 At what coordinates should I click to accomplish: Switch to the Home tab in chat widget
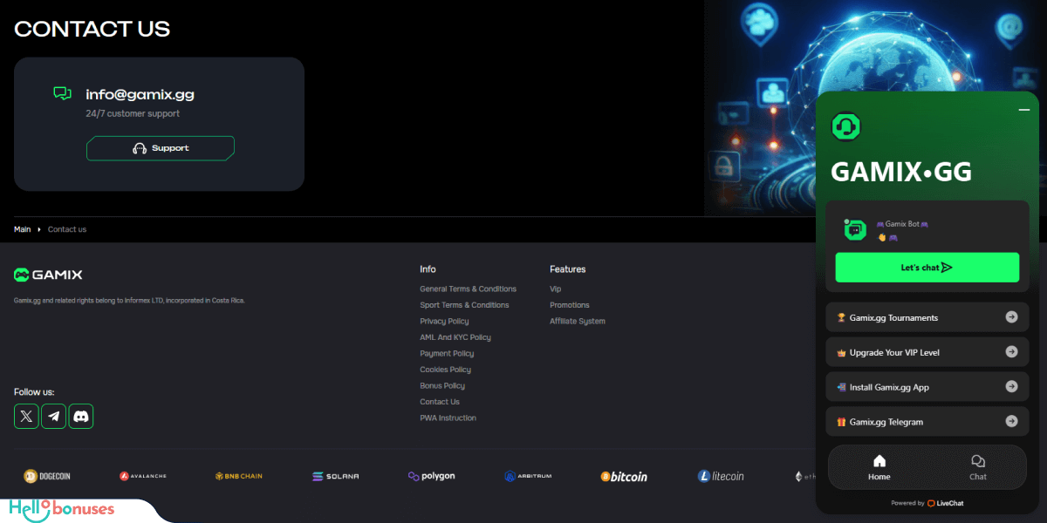pyautogui.click(x=879, y=467)
